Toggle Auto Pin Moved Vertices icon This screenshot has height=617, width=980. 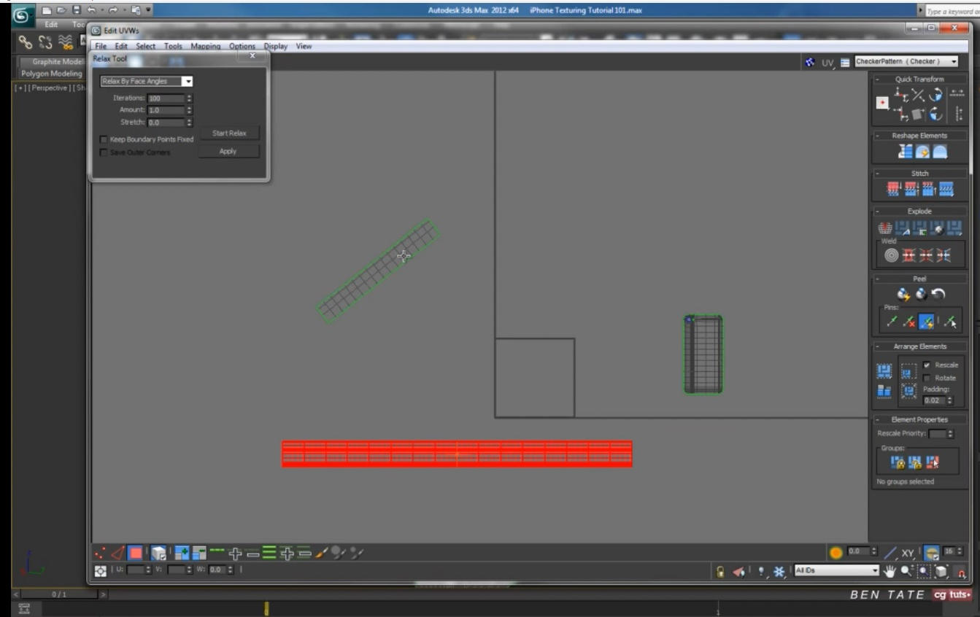[927, 322]
